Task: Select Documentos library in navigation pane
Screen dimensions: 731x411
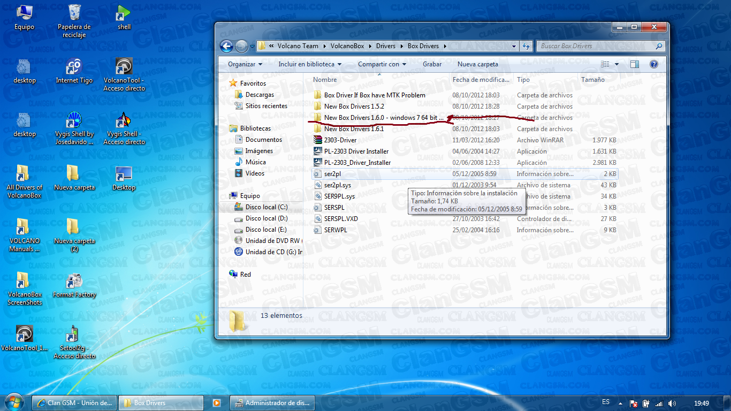Action: point(263,140)
